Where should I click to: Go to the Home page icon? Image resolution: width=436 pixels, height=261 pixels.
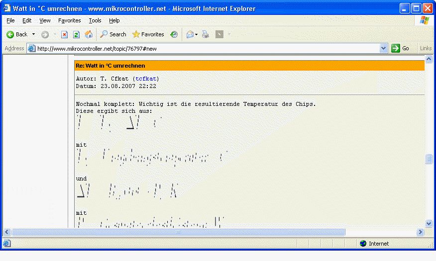coord(89,34)
